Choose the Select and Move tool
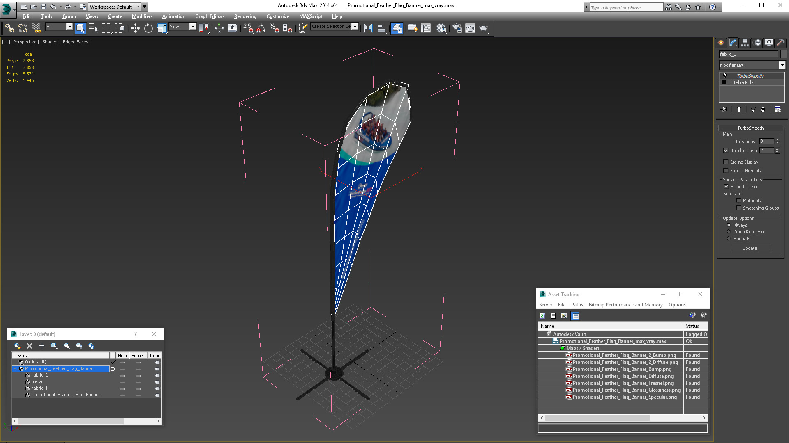Image resolution: width=789 pixels, height=443 pixels. [135, 28]
